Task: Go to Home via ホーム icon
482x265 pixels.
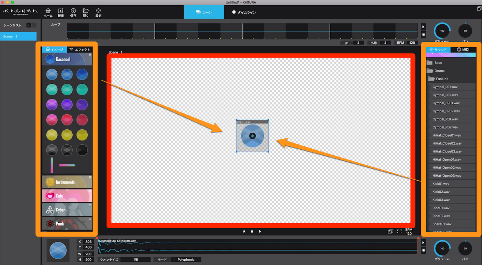Action: [48, 12]
